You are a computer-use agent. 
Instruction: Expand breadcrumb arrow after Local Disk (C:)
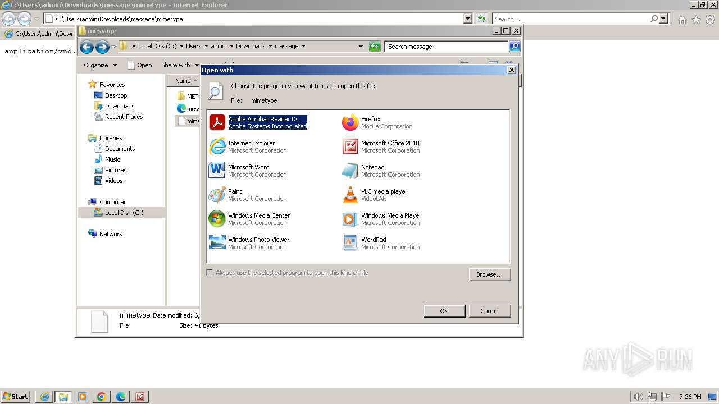181,47
